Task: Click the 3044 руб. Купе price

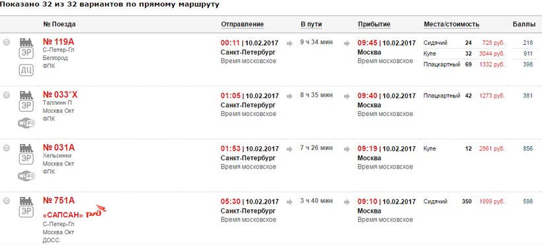Action: pos(492,54)
